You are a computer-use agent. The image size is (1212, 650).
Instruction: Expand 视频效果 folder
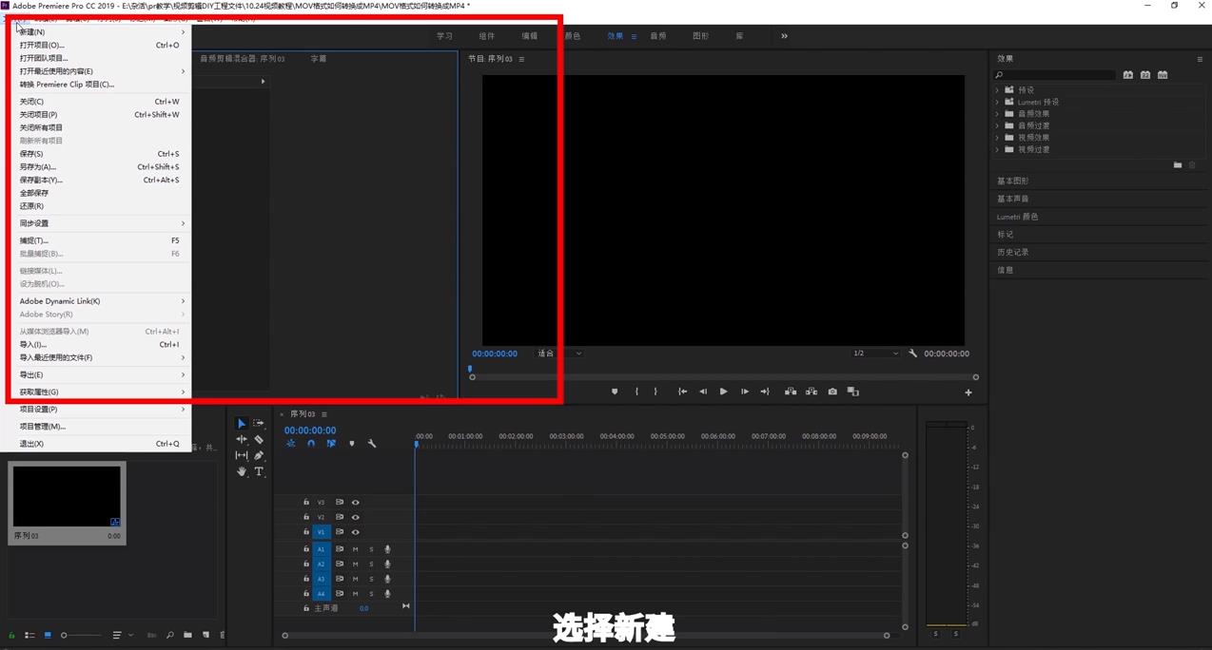click(x=997, y=138)
